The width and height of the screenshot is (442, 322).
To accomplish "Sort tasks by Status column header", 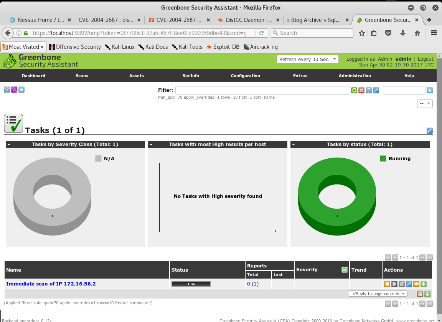I will pyautogui.click(x=180, y=270).
